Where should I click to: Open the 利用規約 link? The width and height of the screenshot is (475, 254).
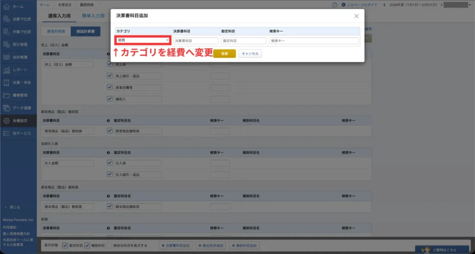[x=10, y=227]
